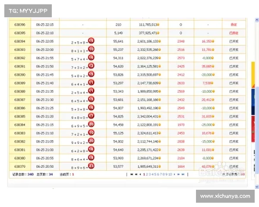Click red result ball 15 for draw 638390
The image size is (259, 207).
point(91,74)
